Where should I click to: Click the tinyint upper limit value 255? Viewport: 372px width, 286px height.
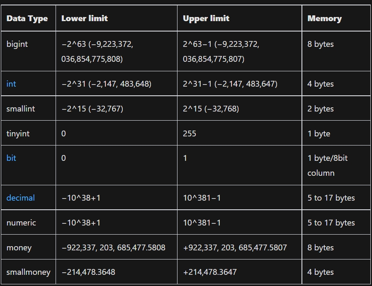pos(190,133)
